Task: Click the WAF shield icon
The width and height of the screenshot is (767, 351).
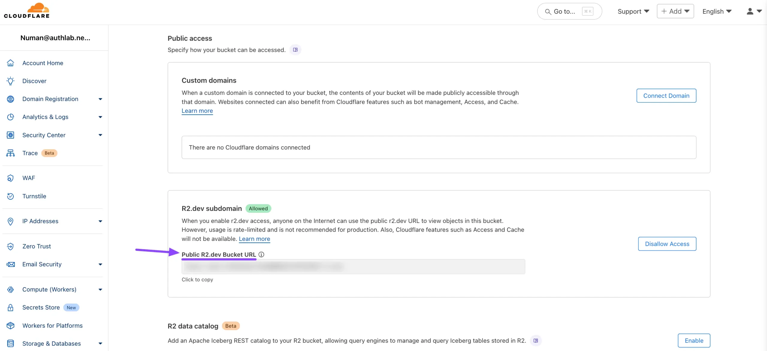Action: coord(10,178)
